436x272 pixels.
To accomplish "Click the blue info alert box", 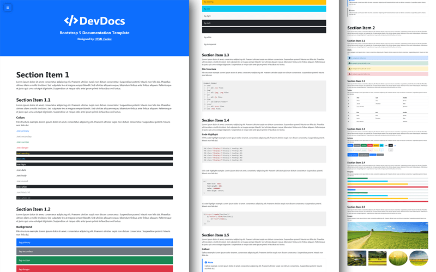I will [x=387, y=58].
